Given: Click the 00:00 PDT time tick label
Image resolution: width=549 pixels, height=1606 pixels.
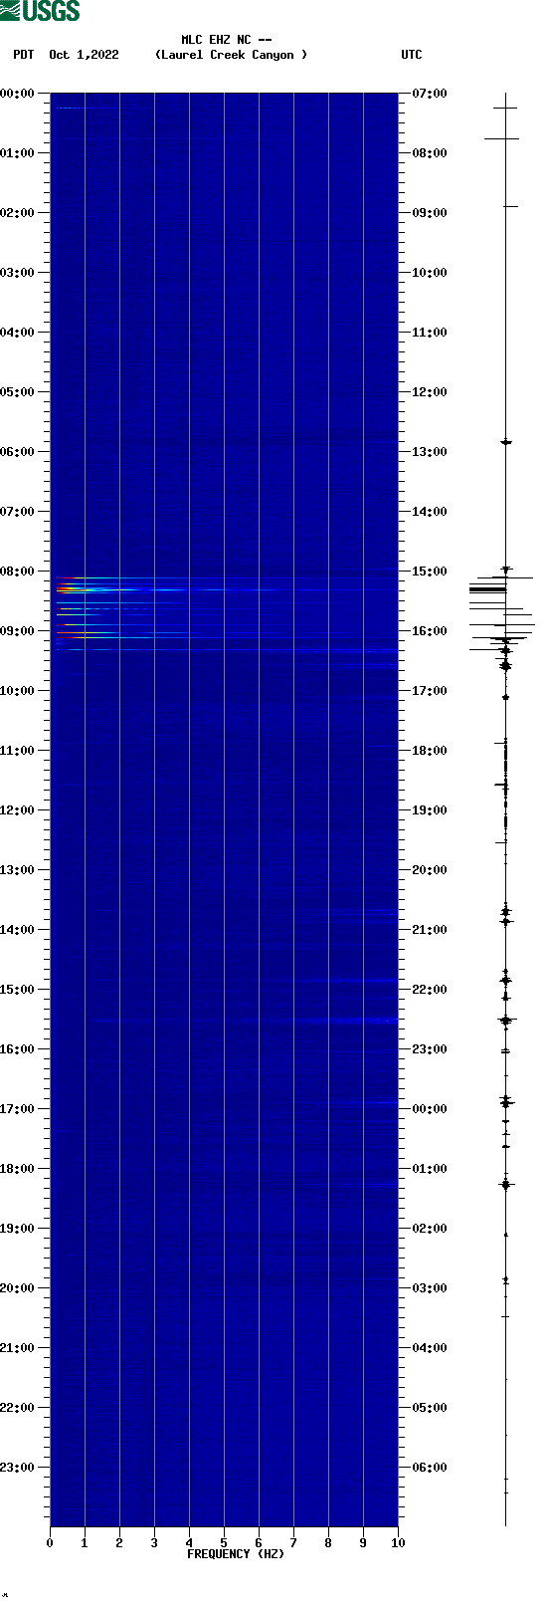Looking at the screenshot, I should tap(18, 94).
